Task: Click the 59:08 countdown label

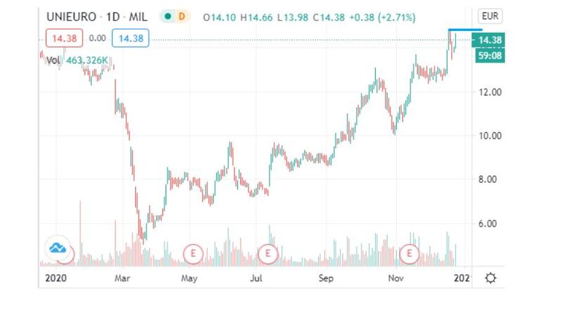Action: [490, 56]
